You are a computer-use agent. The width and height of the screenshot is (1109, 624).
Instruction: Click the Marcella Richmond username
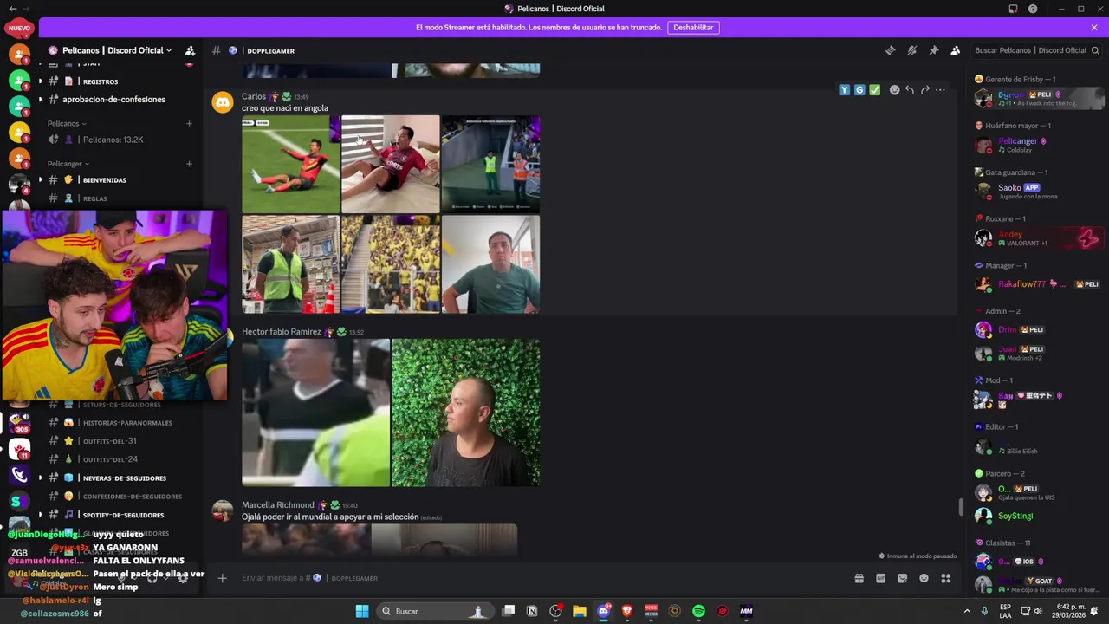pos(278,505)
